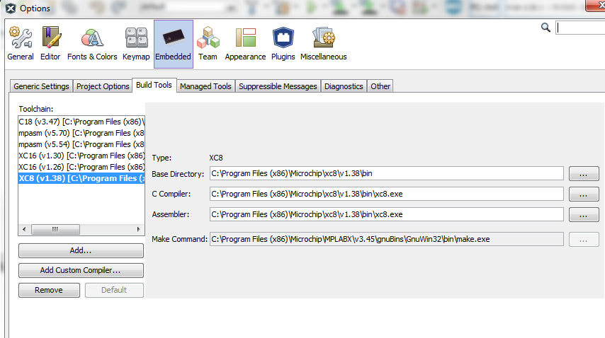The width and height of the screenshot is (605, 338).
Task: Select mpasm (v5.54) toolchain entry
Action: pyautogui.click(x=81, y=144)
